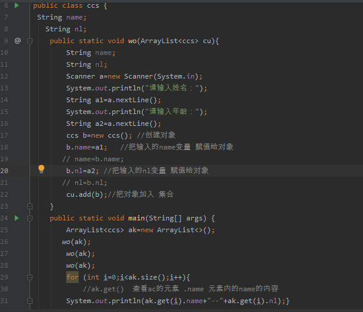The width and height of the screenshot is (363, 312).
Task: Click the string "请输入年龄：" on line 15
Action: coord(172,112)
